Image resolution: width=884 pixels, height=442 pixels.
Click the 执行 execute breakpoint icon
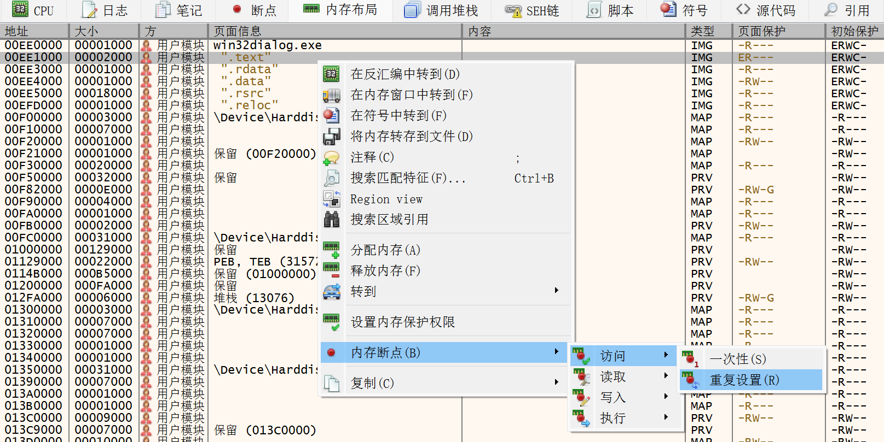(x=581, y=419)
